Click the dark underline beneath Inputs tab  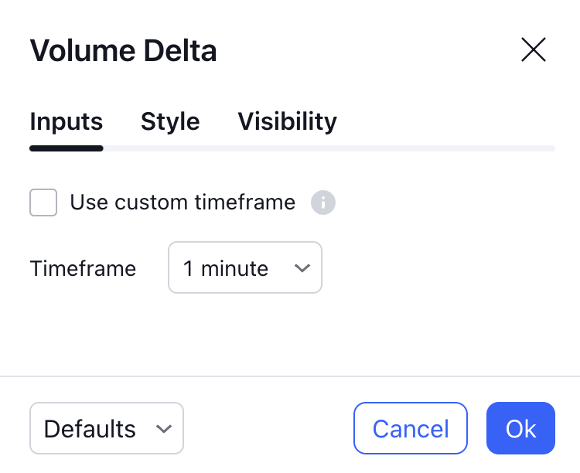pyautogui.click(x=67, y=148)
